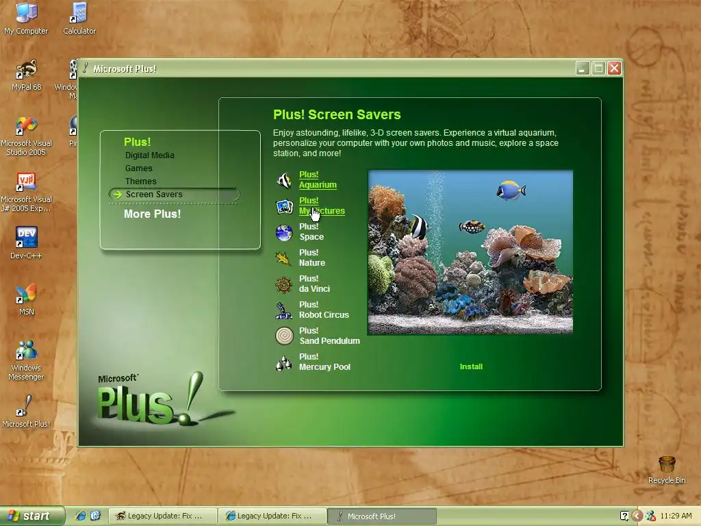This screenshot has height=526, width=701.
Task: Click the help tray icon
Action: (624, 516)
